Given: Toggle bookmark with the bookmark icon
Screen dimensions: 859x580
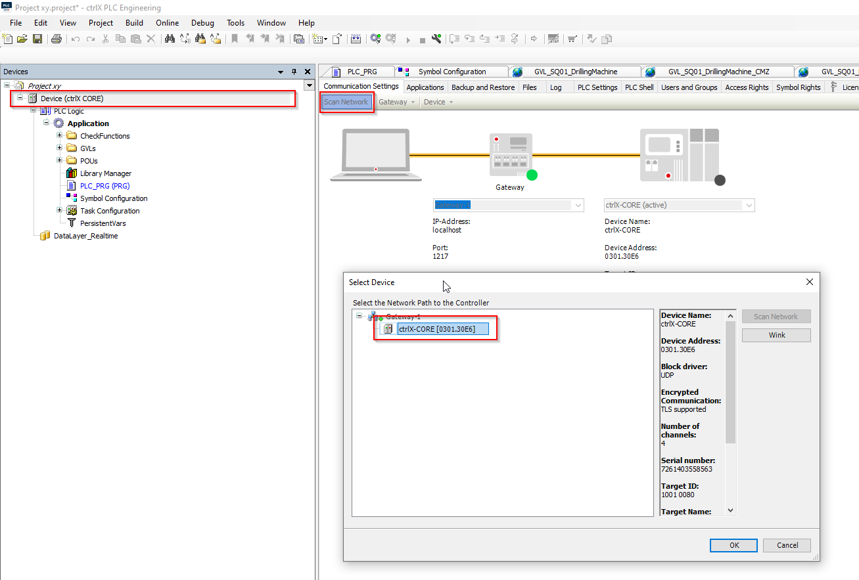Looking at the screenshot, I should pos(234,39).
